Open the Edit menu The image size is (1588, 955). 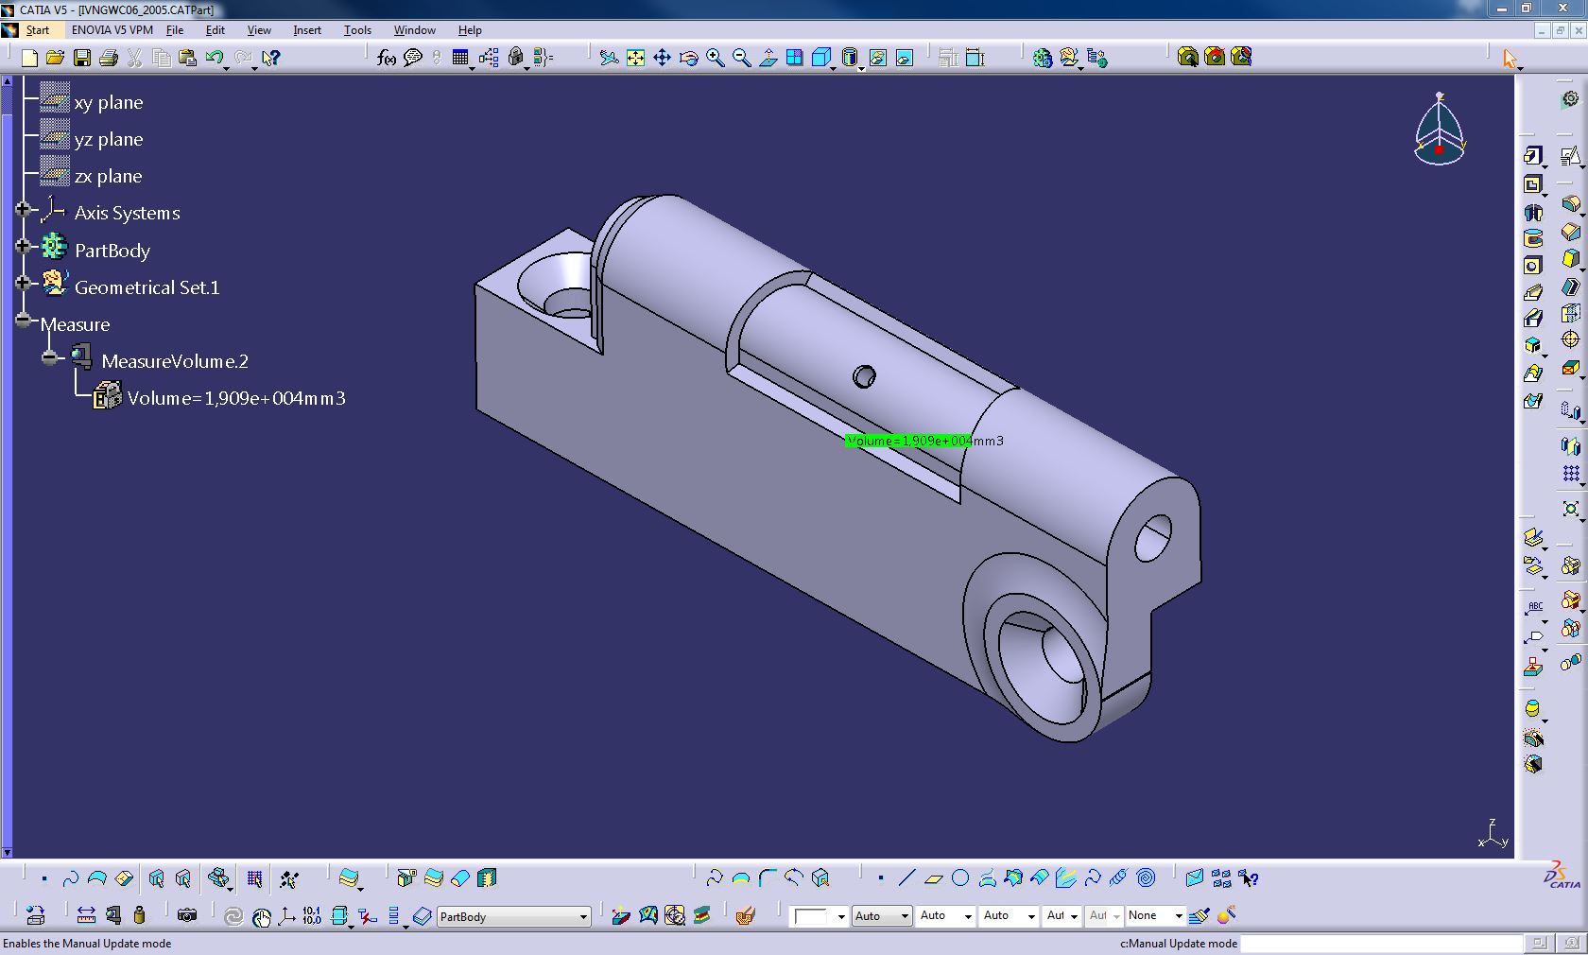[216, 30]
